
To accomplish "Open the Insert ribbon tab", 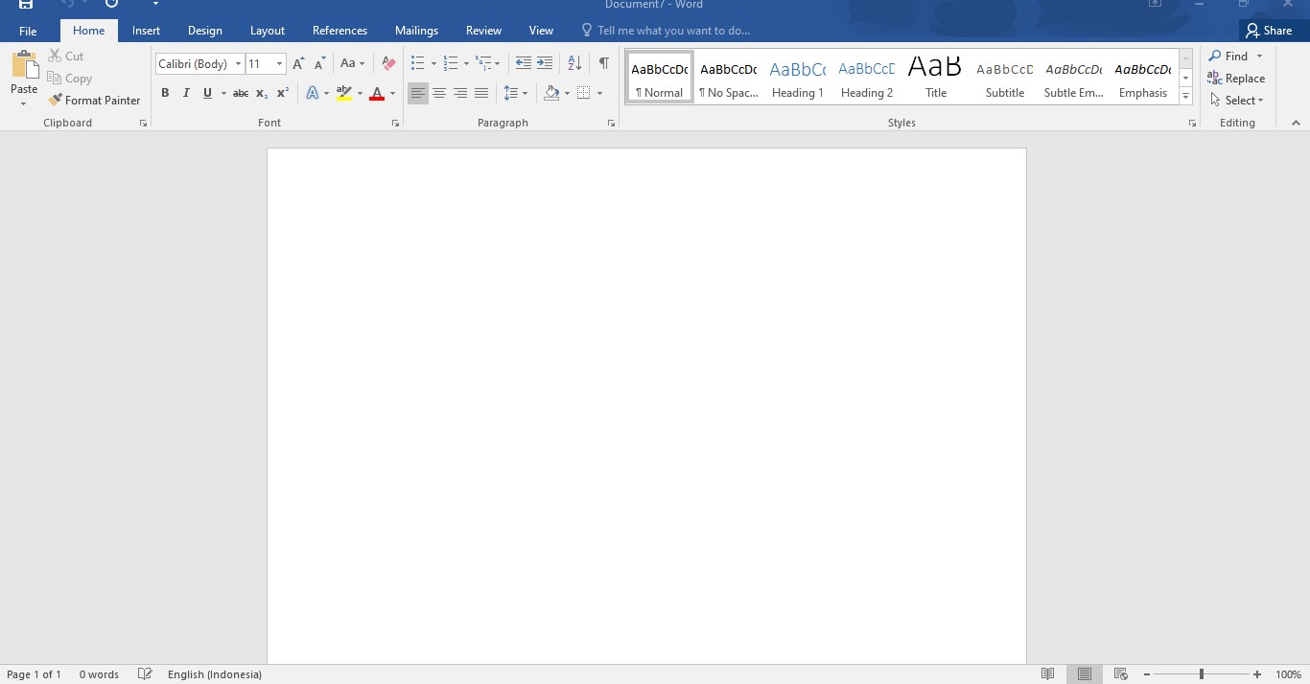I will (x=146, y=31).
